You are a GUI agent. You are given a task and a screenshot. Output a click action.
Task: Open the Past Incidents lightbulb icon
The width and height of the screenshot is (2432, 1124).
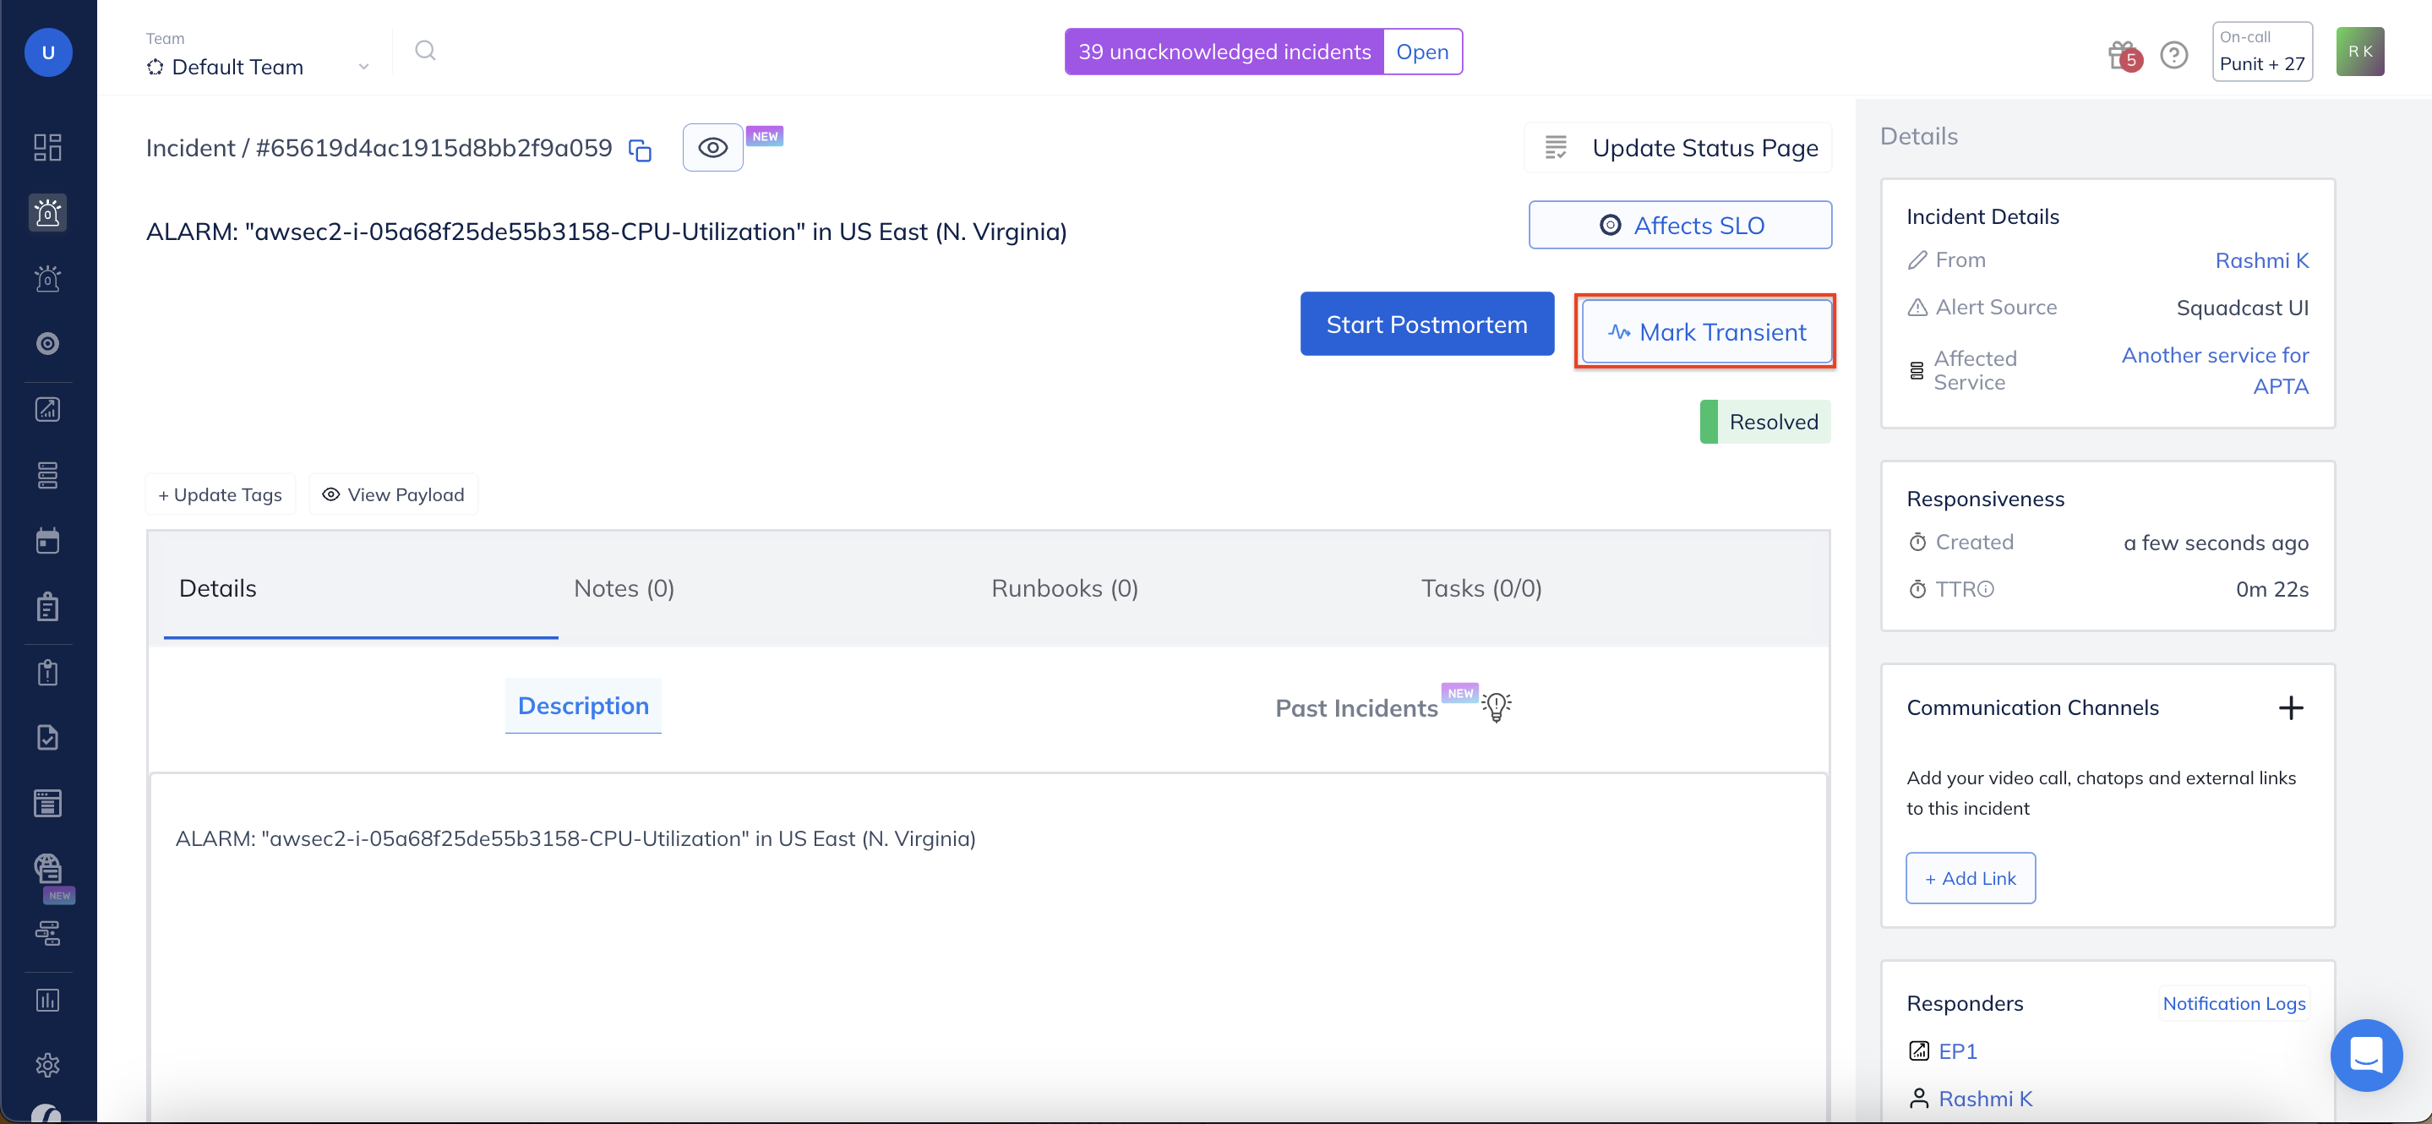pos(1497,706)
